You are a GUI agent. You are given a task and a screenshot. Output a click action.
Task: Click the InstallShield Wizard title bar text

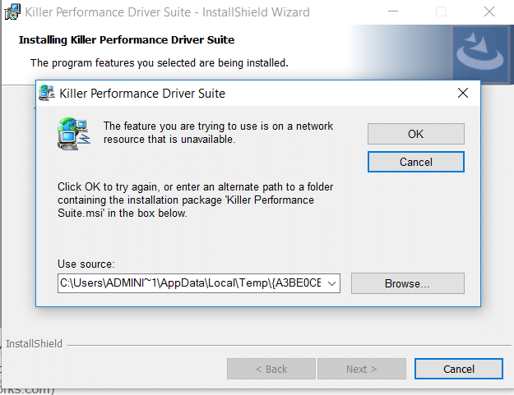point(167,12)
